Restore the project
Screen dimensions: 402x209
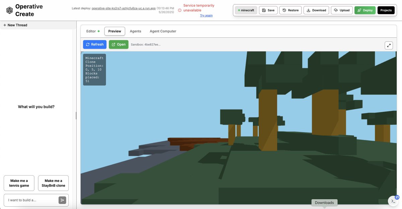point(290,10)
